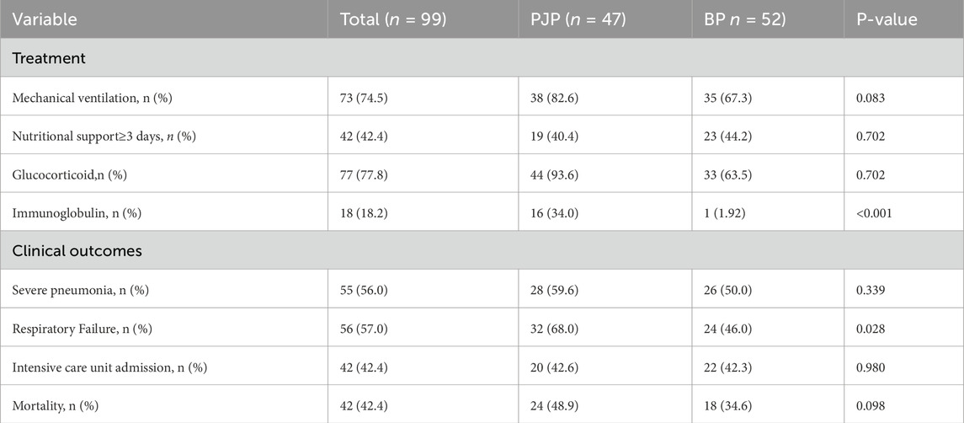This screenshot has height=423, width=964.
Task: Click the P-value column header
Action: tap(887, 19)
